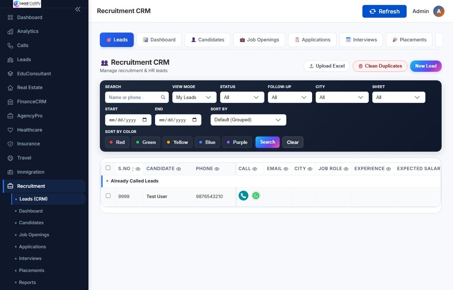
Task: Open the Sort By Default (Grouped) dropdown
Action: point(248,120)
